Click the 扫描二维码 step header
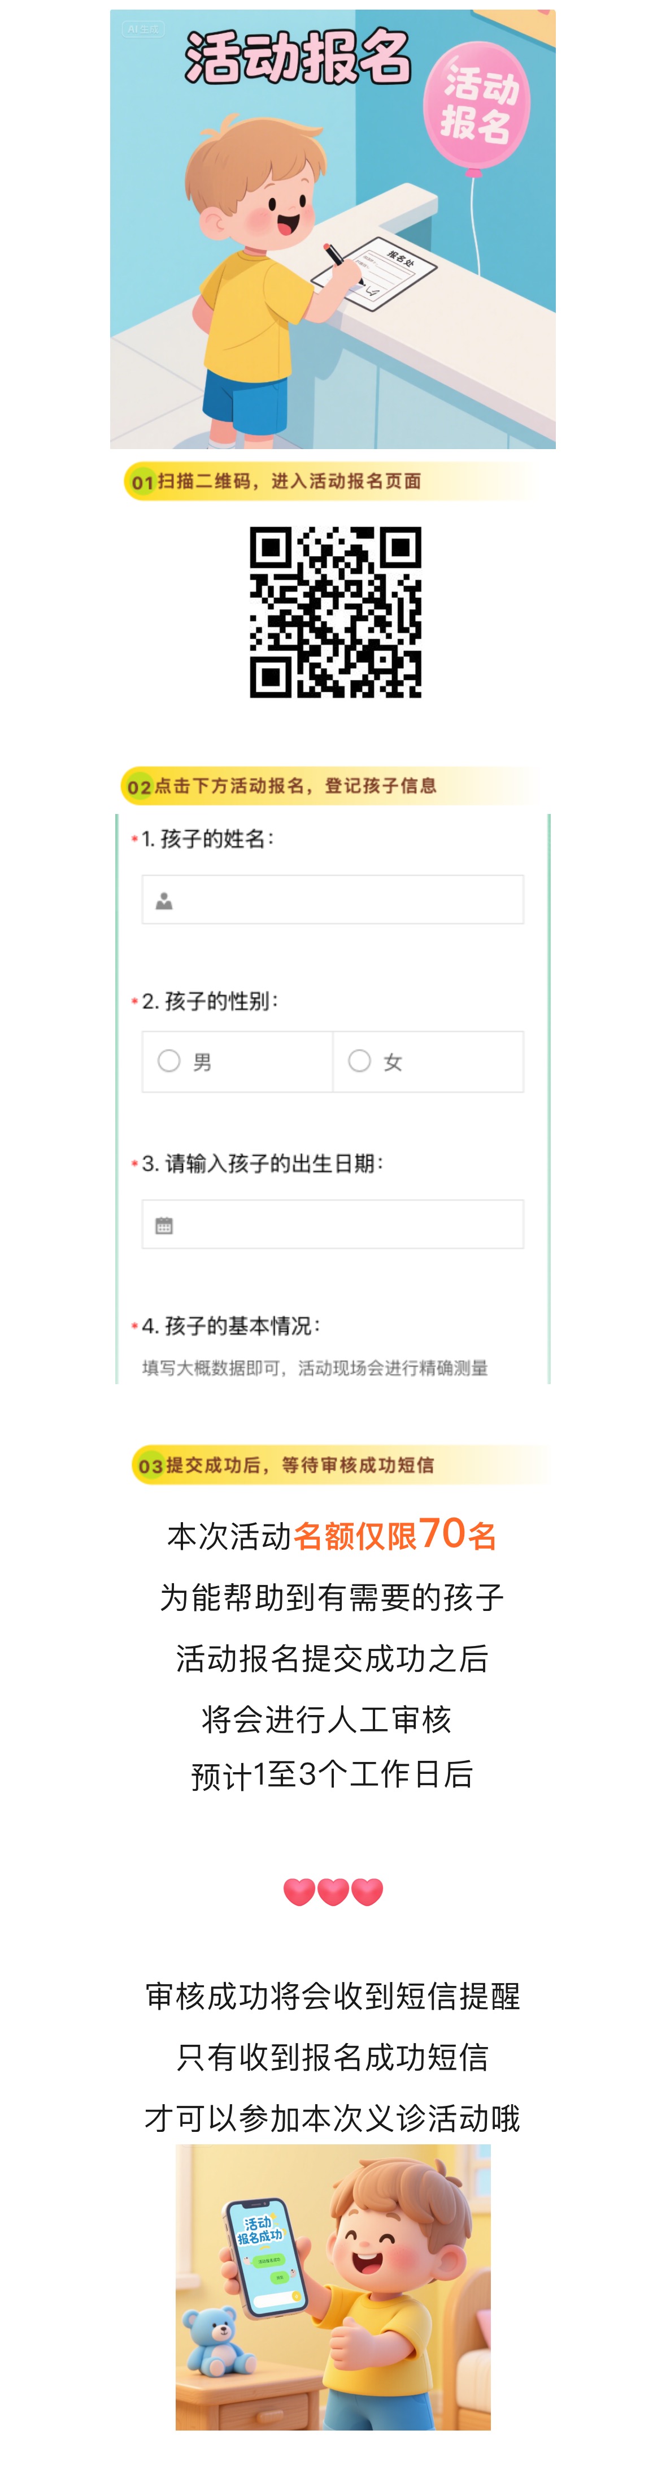The height and width of the screenshot is (2469, 666). (289, 481)
